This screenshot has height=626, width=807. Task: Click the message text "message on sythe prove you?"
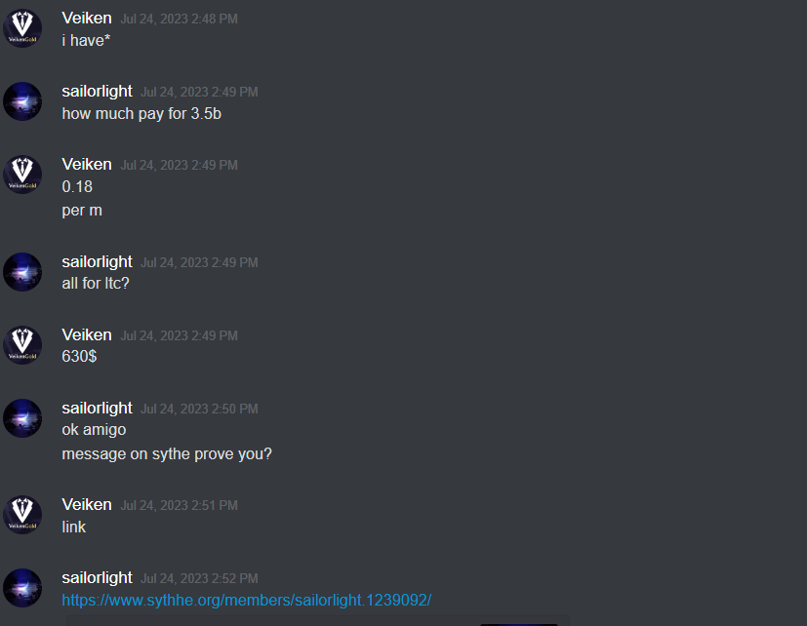167,454
